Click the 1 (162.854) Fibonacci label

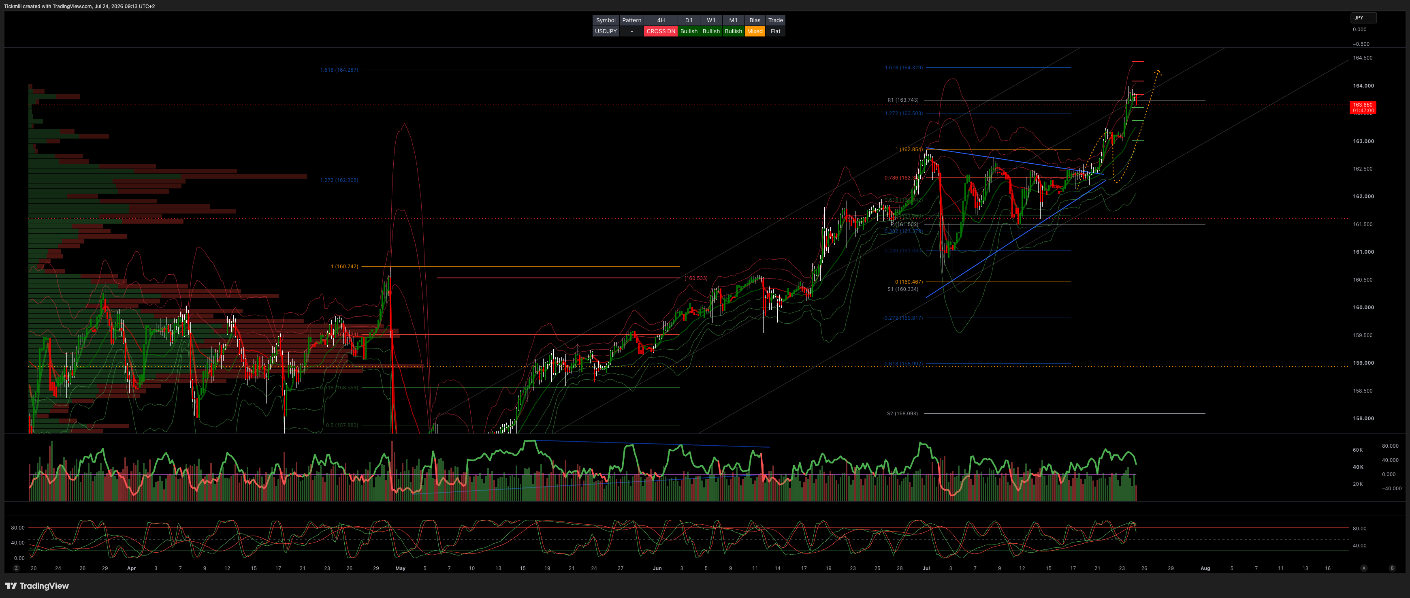pyautogui.click(x=909, y=149)
